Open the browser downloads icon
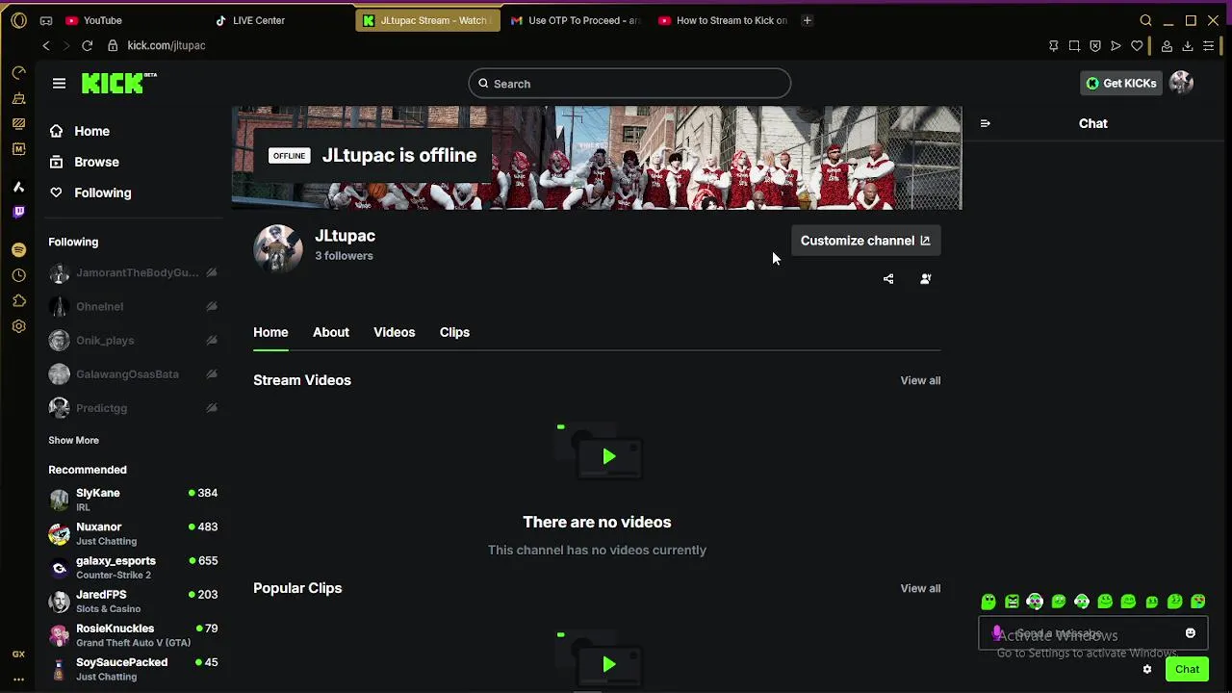The height and width of the screenshot is (693, 1232). pyautogui.click(x=1188, y=46)
